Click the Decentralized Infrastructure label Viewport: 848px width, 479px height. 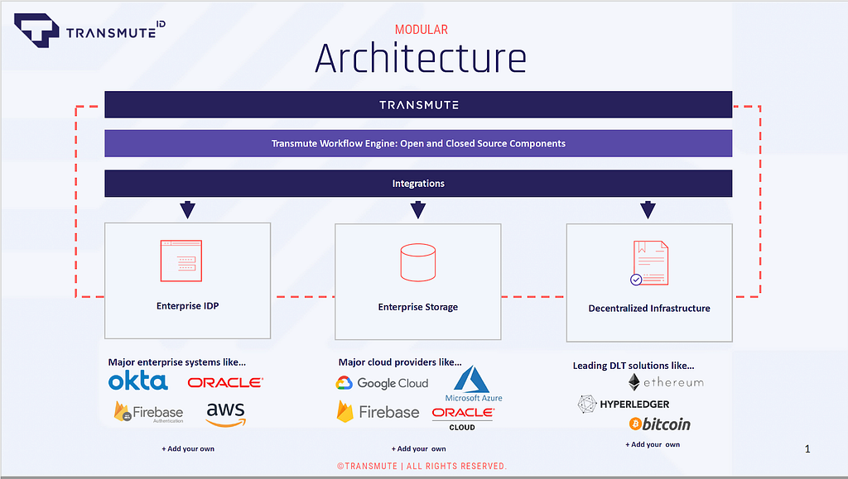(649, 309)
